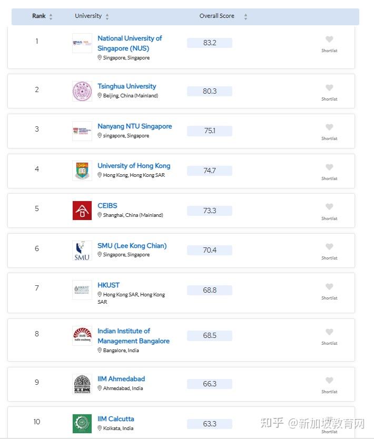Screen dimensions: 374x439
Task: Click the green IIM Calcutta logo
Action: (x=82, y=424)
